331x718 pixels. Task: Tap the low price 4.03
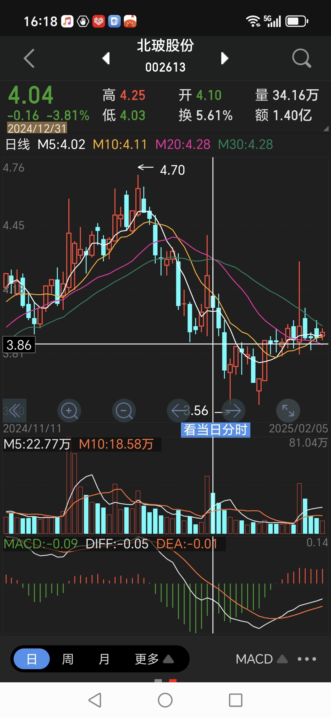[133, 115]
